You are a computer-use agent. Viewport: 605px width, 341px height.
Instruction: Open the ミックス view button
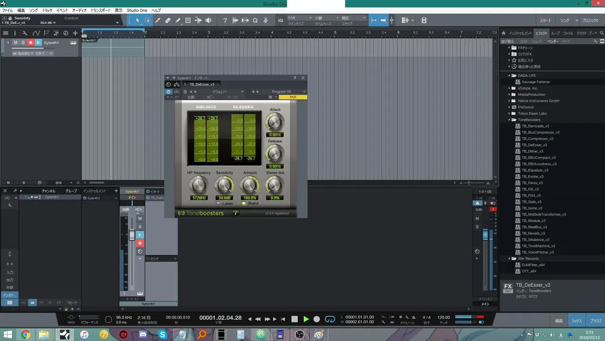click(577, 320)
